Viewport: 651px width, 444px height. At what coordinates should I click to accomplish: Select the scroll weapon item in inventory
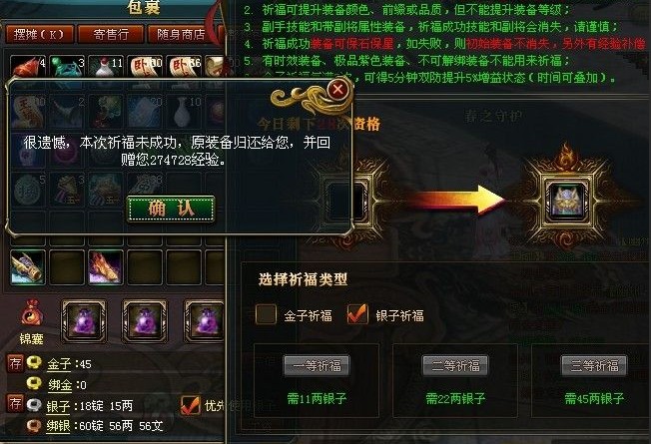tap(28, 267)
